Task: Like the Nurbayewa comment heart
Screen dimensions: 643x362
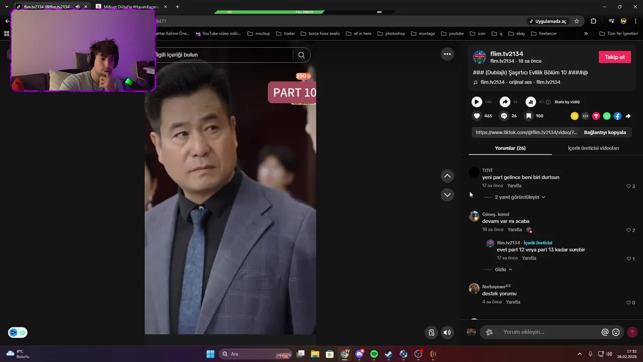Action: click(x=628, y=303)
